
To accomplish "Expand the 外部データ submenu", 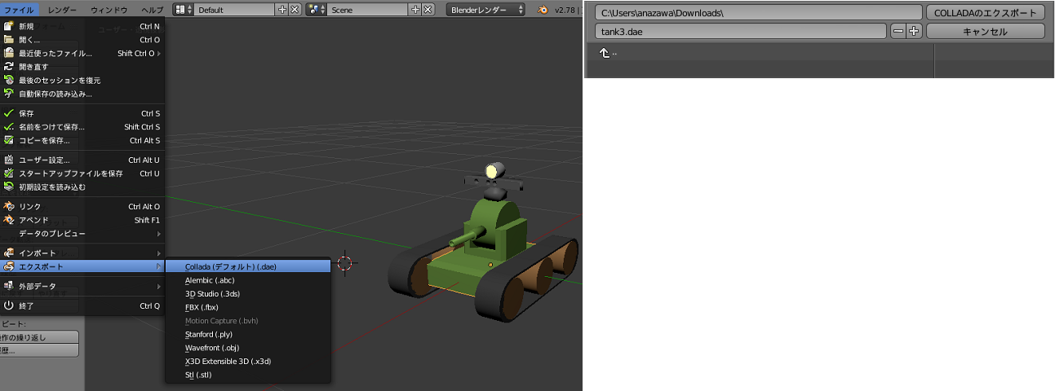I will [82, 286].
